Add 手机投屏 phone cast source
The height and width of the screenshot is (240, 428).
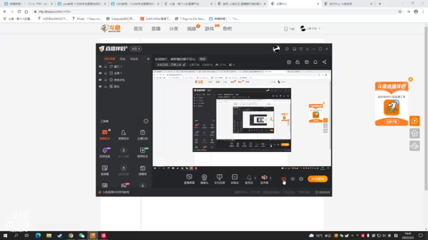pyautogui.click(x=219, y=179)
